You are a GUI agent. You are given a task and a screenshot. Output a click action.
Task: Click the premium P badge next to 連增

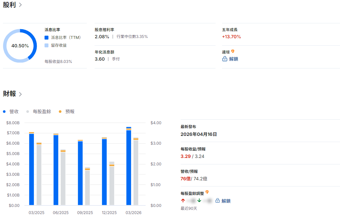click(x=233, y=51)
